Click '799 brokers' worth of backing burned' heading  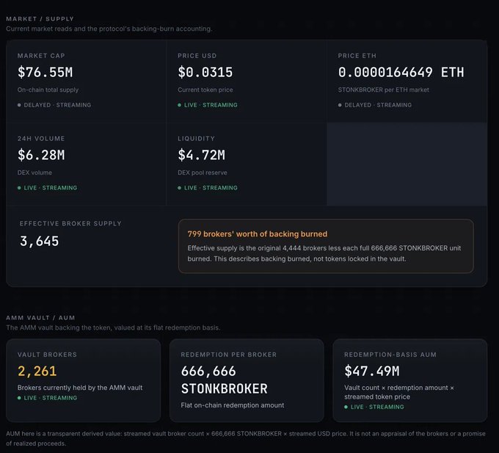pos(257,234)
